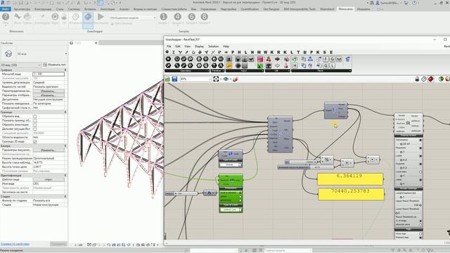Screen dimensions: 450x253
Task: Open the 3D вид type selector dropdown
Action: point(65,53)
